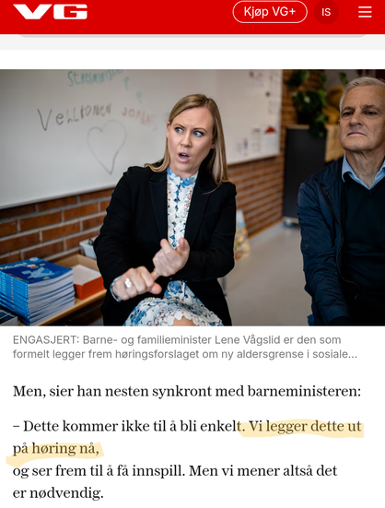Image resolution: width=385 pixels, height=508 pixels.
Task: Click the Kjøp VG+ button
Action: (x=270, y=12)
